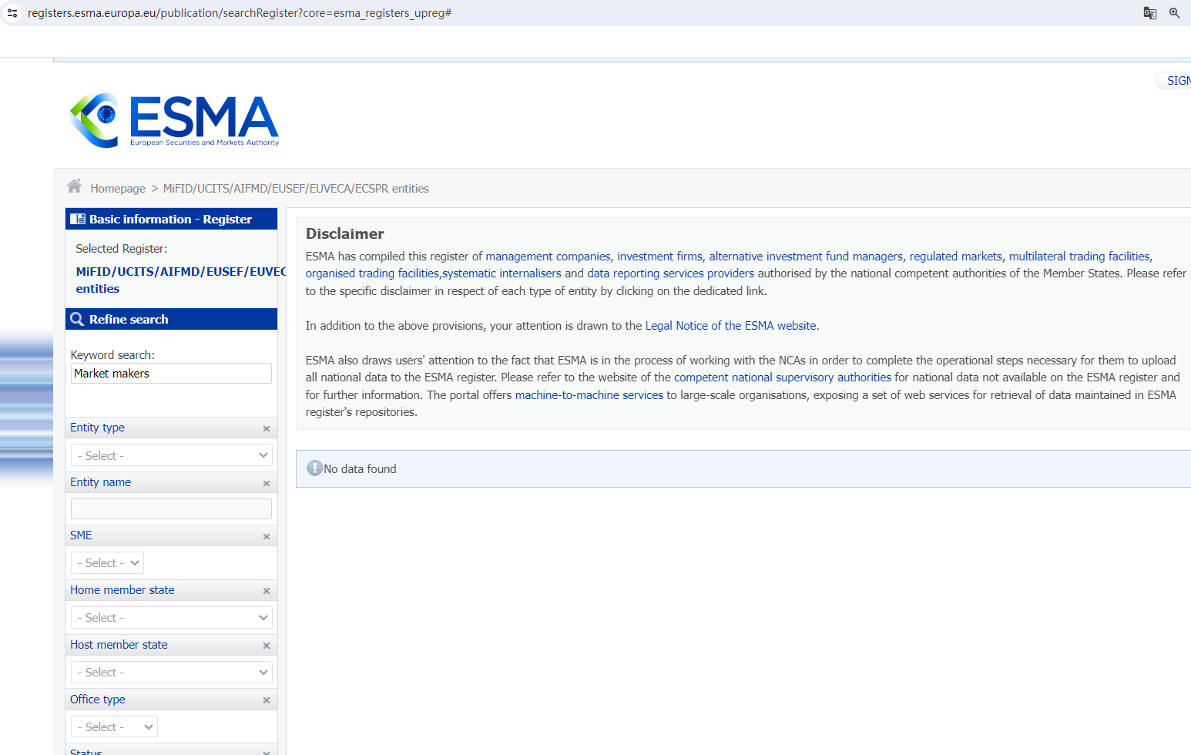Click the Refine search panel header
The image size is (1191, 755).
click(x=171, y=319)
